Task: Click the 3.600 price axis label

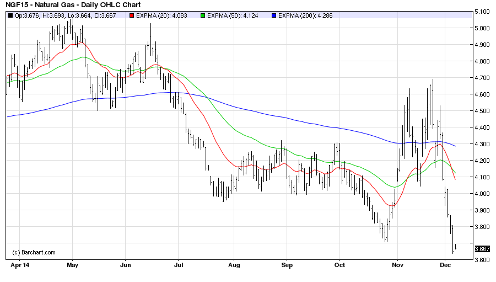Action: tap(482, 260)
